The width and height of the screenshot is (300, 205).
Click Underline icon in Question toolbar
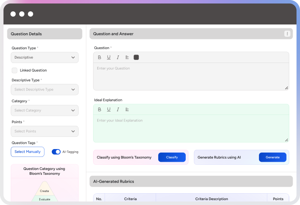[x=109, y=57]
